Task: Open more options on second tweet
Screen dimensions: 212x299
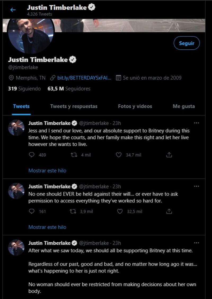Action: pos(196,186)
